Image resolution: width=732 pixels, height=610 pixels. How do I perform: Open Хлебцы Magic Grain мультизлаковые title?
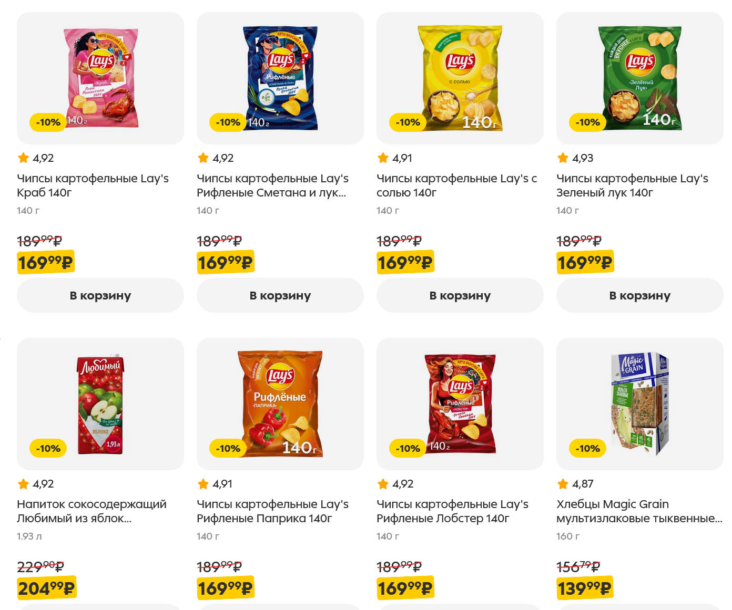(x=639, y=511)
